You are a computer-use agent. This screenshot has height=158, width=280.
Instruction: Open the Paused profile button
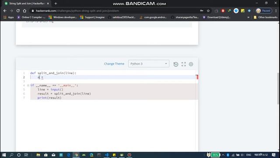[264, 11]
